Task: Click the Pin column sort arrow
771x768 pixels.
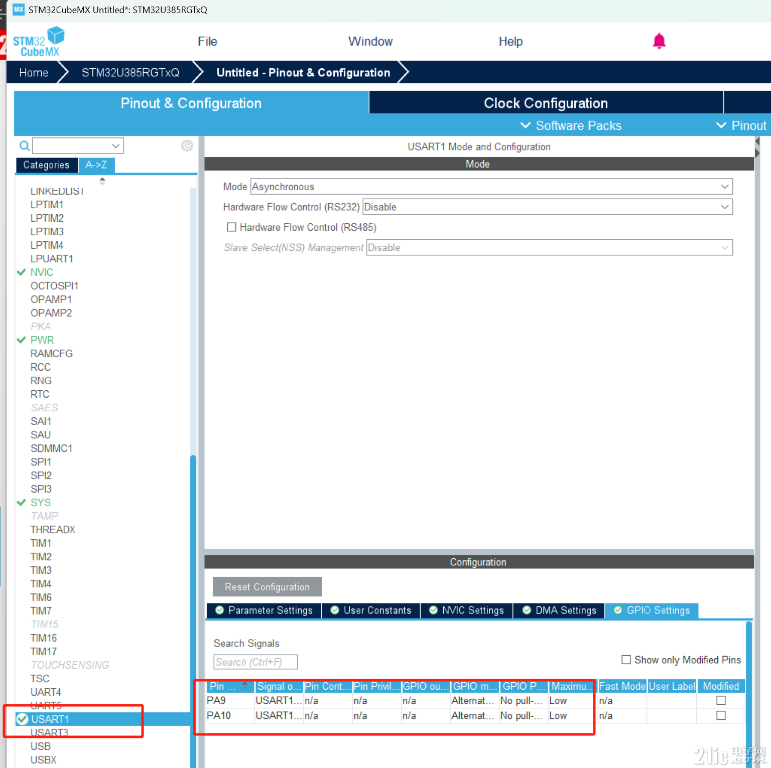Action: click(245, 685)
